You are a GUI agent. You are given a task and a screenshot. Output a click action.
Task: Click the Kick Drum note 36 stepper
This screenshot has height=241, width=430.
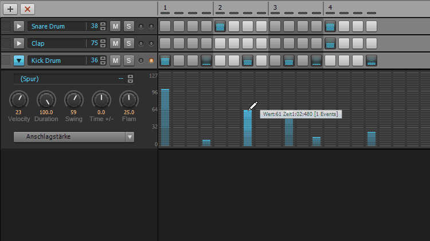(103, 61)
